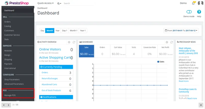Select the Conversion Rate metric tile

pos(150,51)
